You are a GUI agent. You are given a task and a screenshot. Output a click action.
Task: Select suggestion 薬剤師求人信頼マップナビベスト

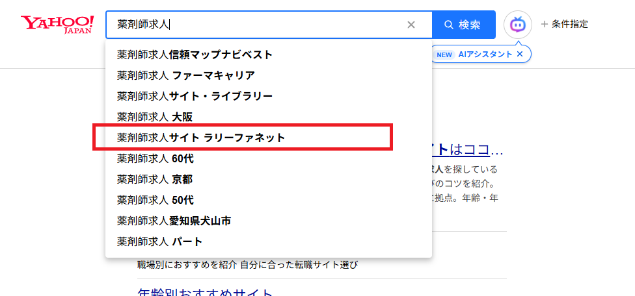(269, 55)
